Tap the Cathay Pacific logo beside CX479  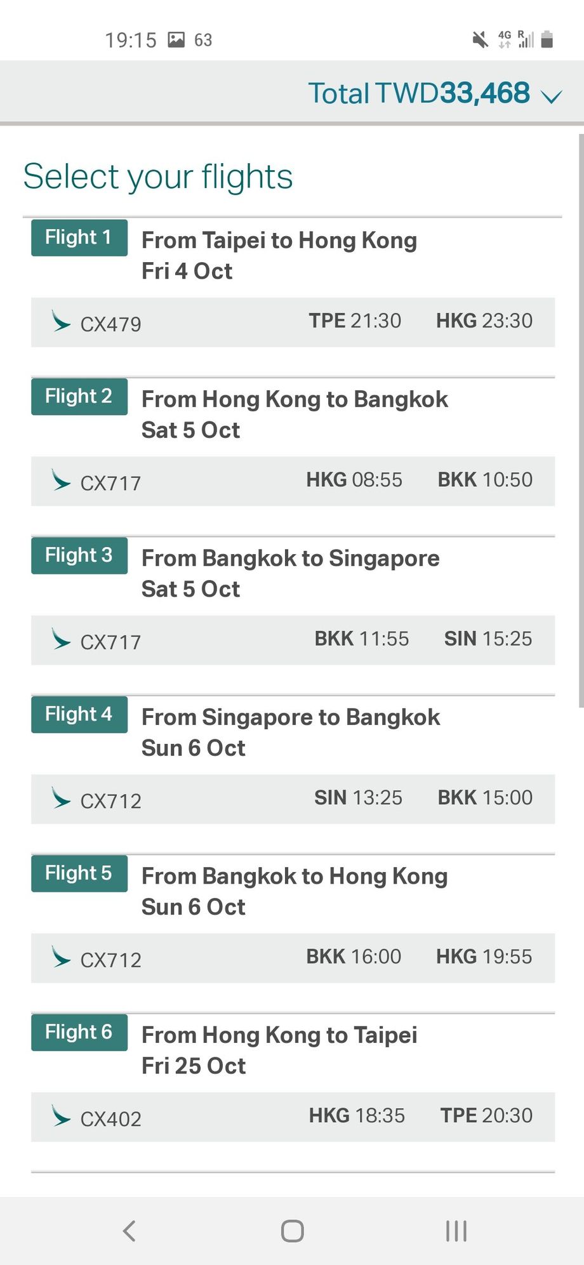(60, 322)
